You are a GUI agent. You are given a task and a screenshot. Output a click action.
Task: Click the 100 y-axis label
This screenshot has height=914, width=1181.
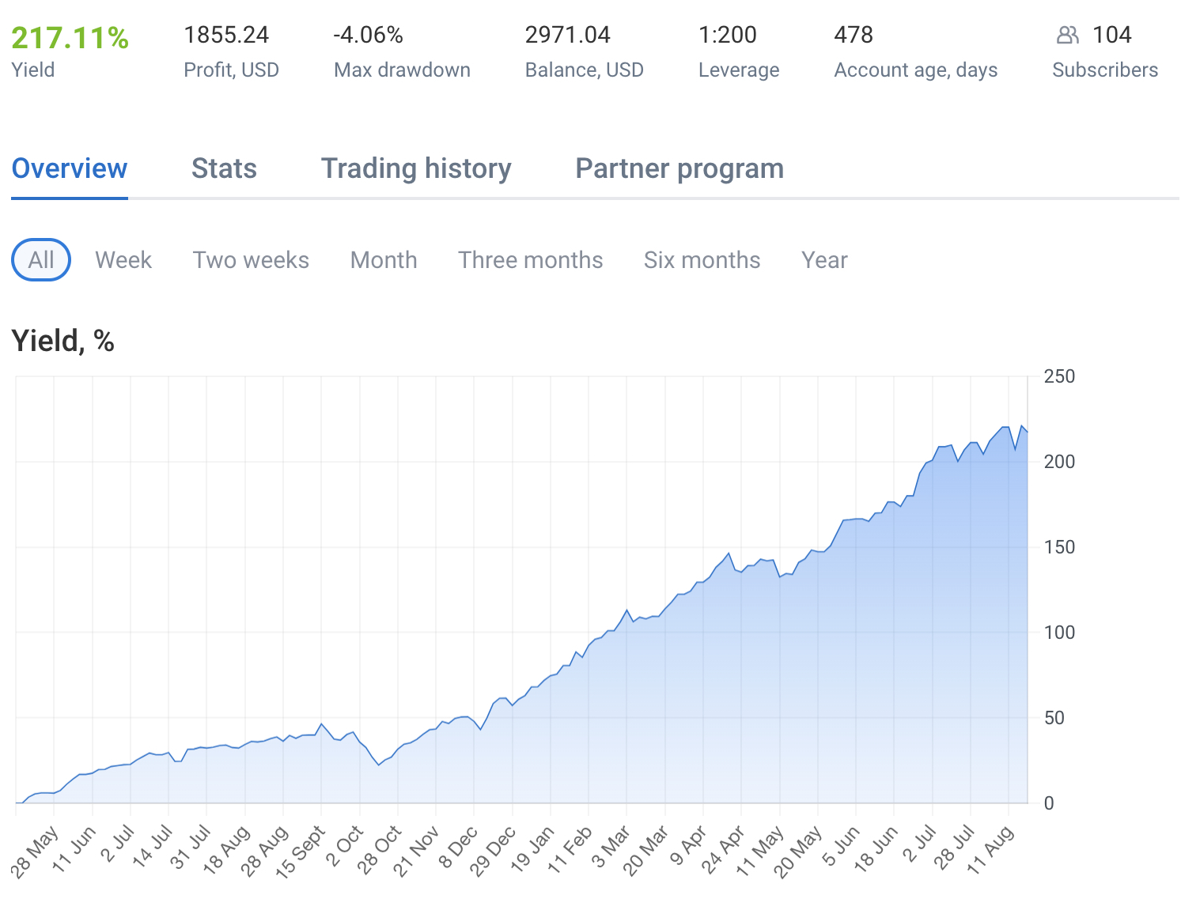[x=1059, y=633]
